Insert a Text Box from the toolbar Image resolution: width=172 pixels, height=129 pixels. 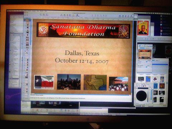pyautogui.click(x=61, y=15)
